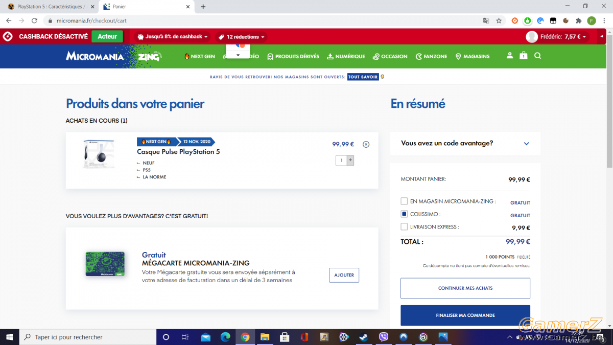Viewport: 613px width, 345px height.
Task: Click the Mégacarte card image
Action: point(105,264)
